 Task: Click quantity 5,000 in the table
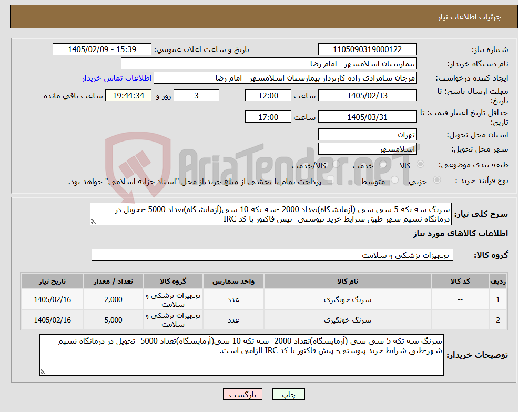click(x=113, y=320)
